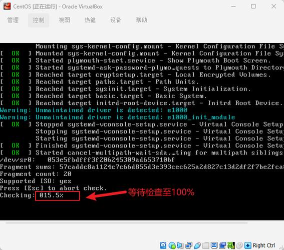
Task: Open the 管理 menu
Action: pos(13,20)
